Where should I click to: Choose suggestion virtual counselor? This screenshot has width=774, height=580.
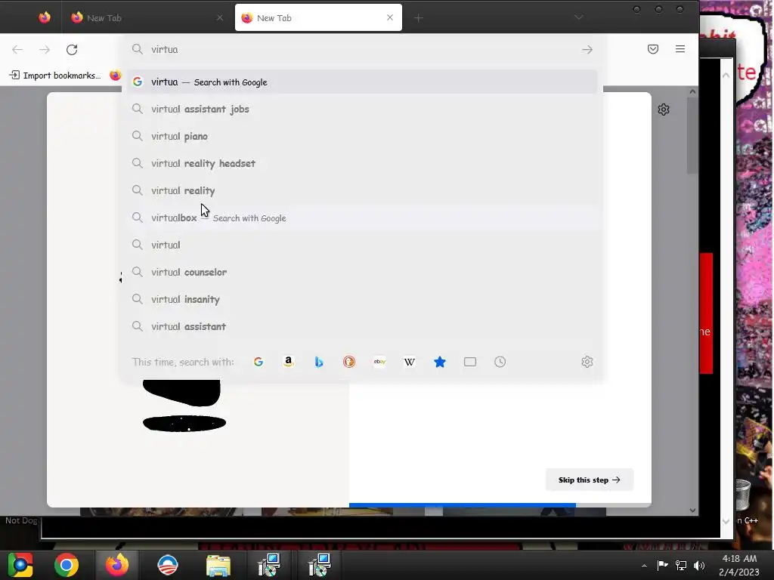coord(363,272)
